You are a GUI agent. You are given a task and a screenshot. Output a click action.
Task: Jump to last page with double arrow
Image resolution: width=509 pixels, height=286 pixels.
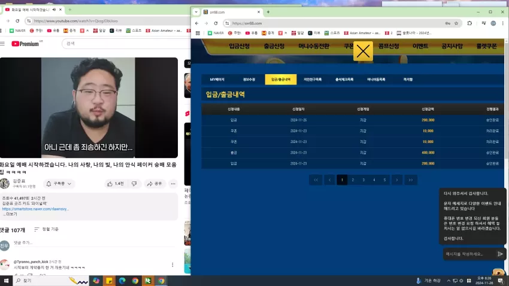pos(411,180)
